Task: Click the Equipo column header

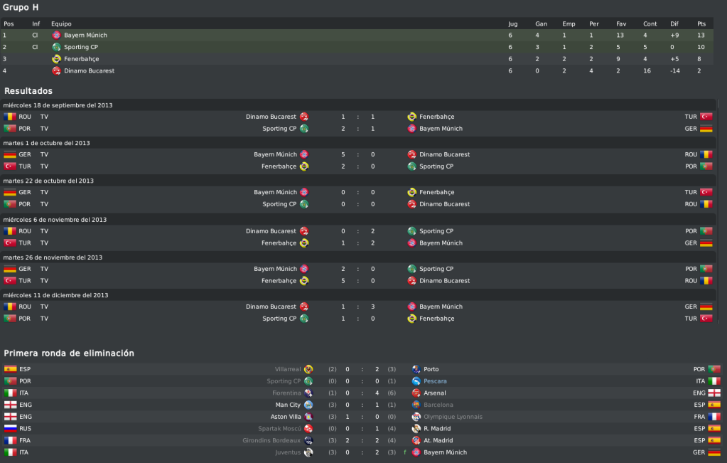Action: (x=61, y=23)
